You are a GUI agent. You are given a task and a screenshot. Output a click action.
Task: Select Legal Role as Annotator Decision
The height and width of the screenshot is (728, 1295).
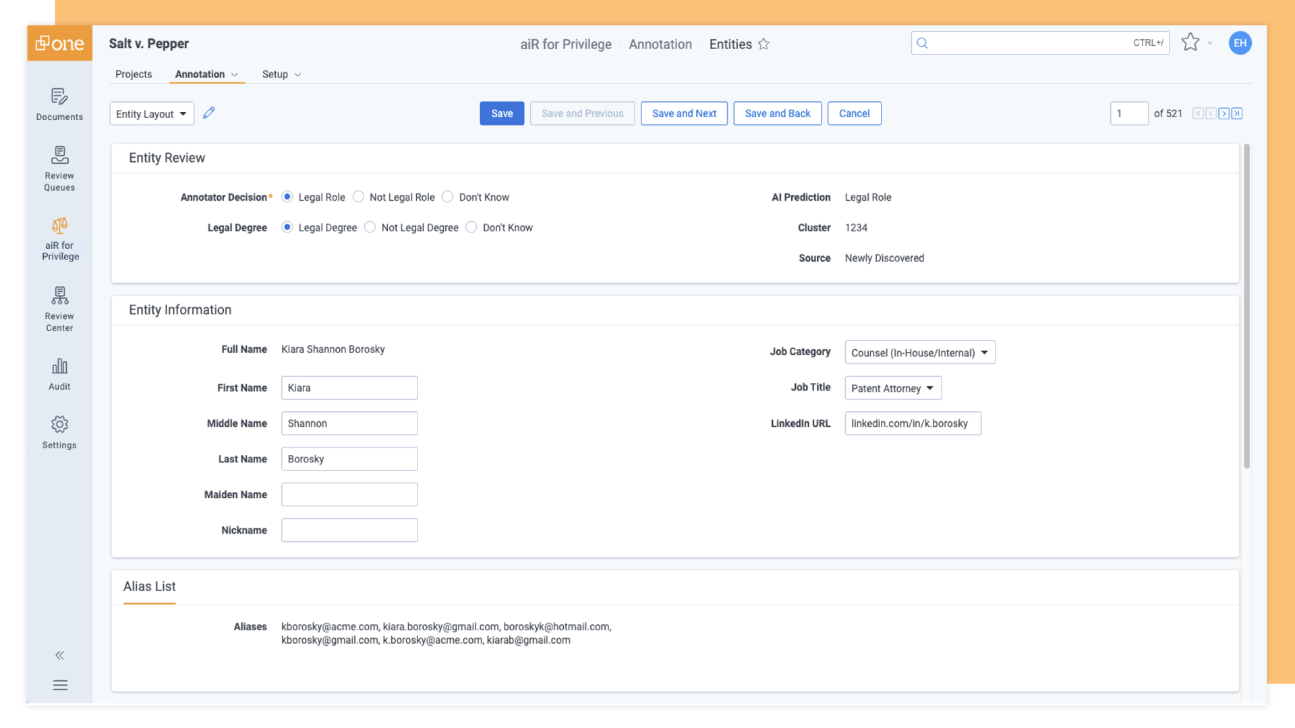tap(287, 196)
